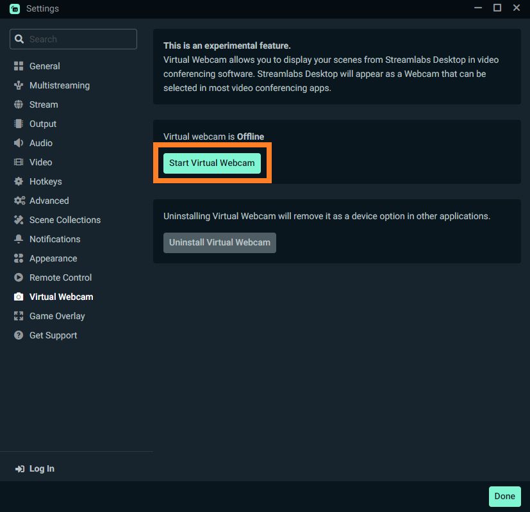Screen dimensions: 530x512
Task: Click the search magnifier icon
Action: [19, 39]
